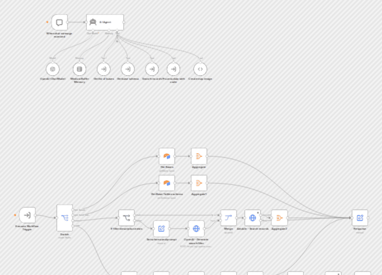Click the AI Agent Memory connector

(109, 30)
